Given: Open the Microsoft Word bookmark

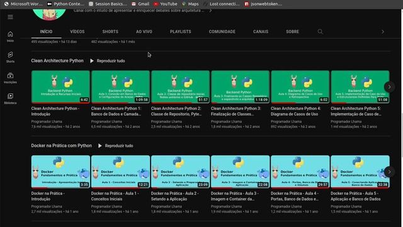Looking at the screenshot, I should pyautogui.click(x=24, y=4).
